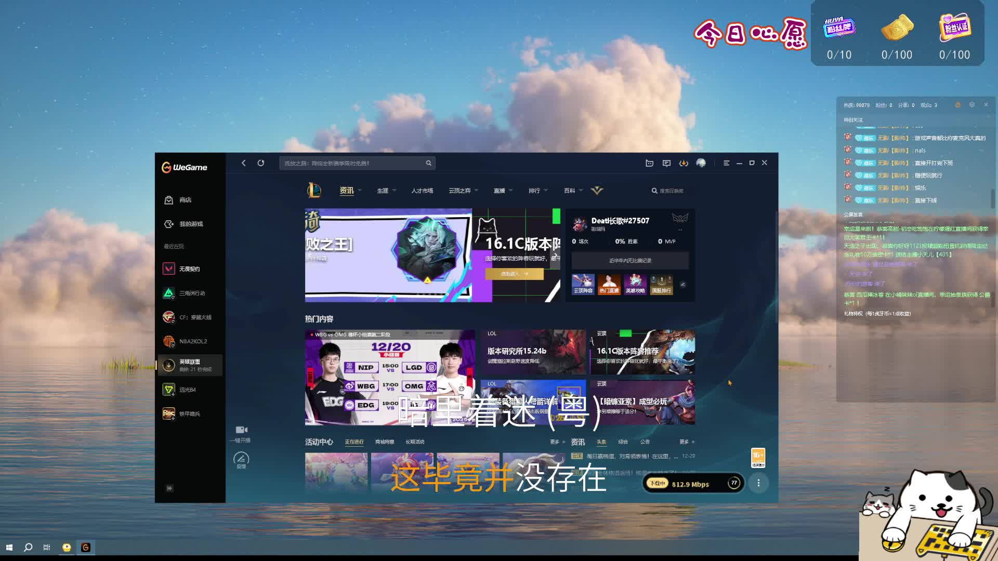Go back with the left arrow
This screenshot has height=561, width=998.
coord(244,163)
